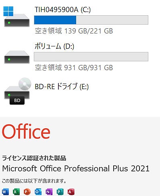This screenshot has width=160, height=196.
Task: Select the BD-RE Blu-ray drive icon
Action: [x=17, y=91]
